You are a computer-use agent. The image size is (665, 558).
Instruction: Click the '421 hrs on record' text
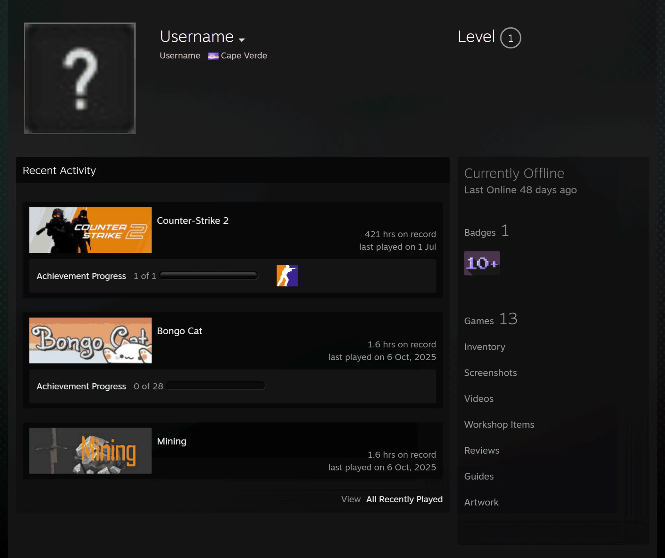click(x=400, y=234)
